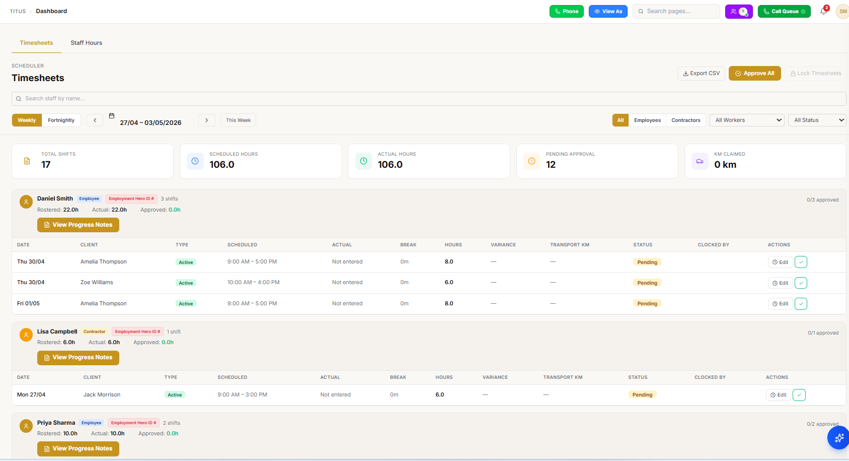Open the All Workers dropdown
The height and width of the screenshot is (461, 849).
tap(747, 120)
